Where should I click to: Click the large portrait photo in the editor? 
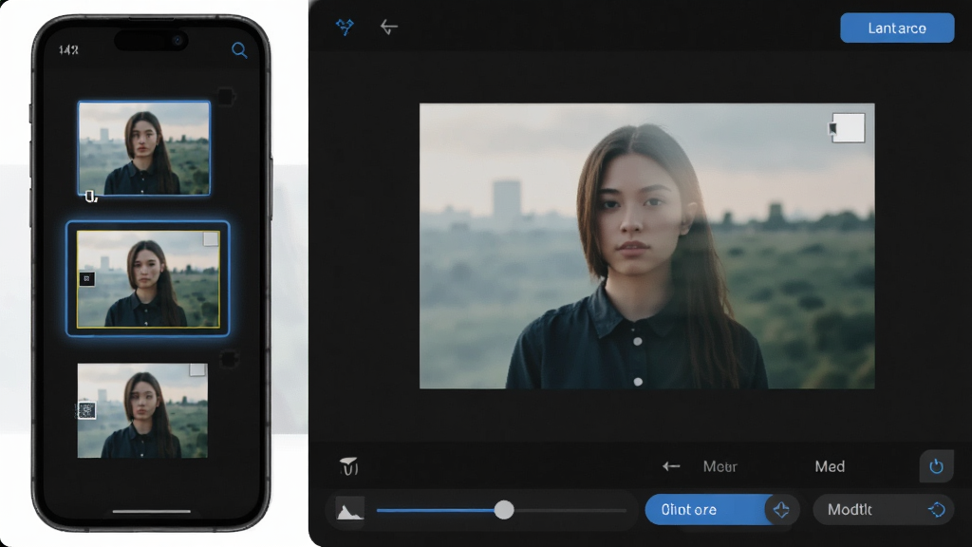(647, 246)
